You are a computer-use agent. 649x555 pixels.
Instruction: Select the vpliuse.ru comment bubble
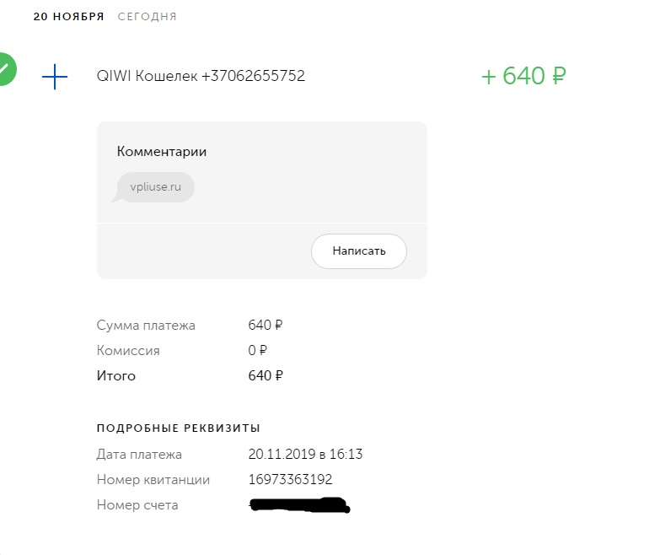pyautogui.click(x=155, y=187)
